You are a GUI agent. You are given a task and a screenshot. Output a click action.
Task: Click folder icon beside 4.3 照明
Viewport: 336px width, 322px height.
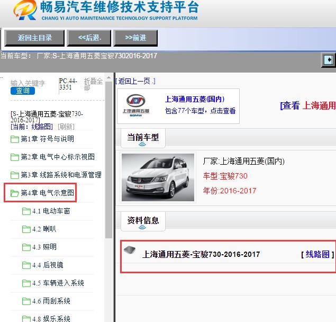26,247
